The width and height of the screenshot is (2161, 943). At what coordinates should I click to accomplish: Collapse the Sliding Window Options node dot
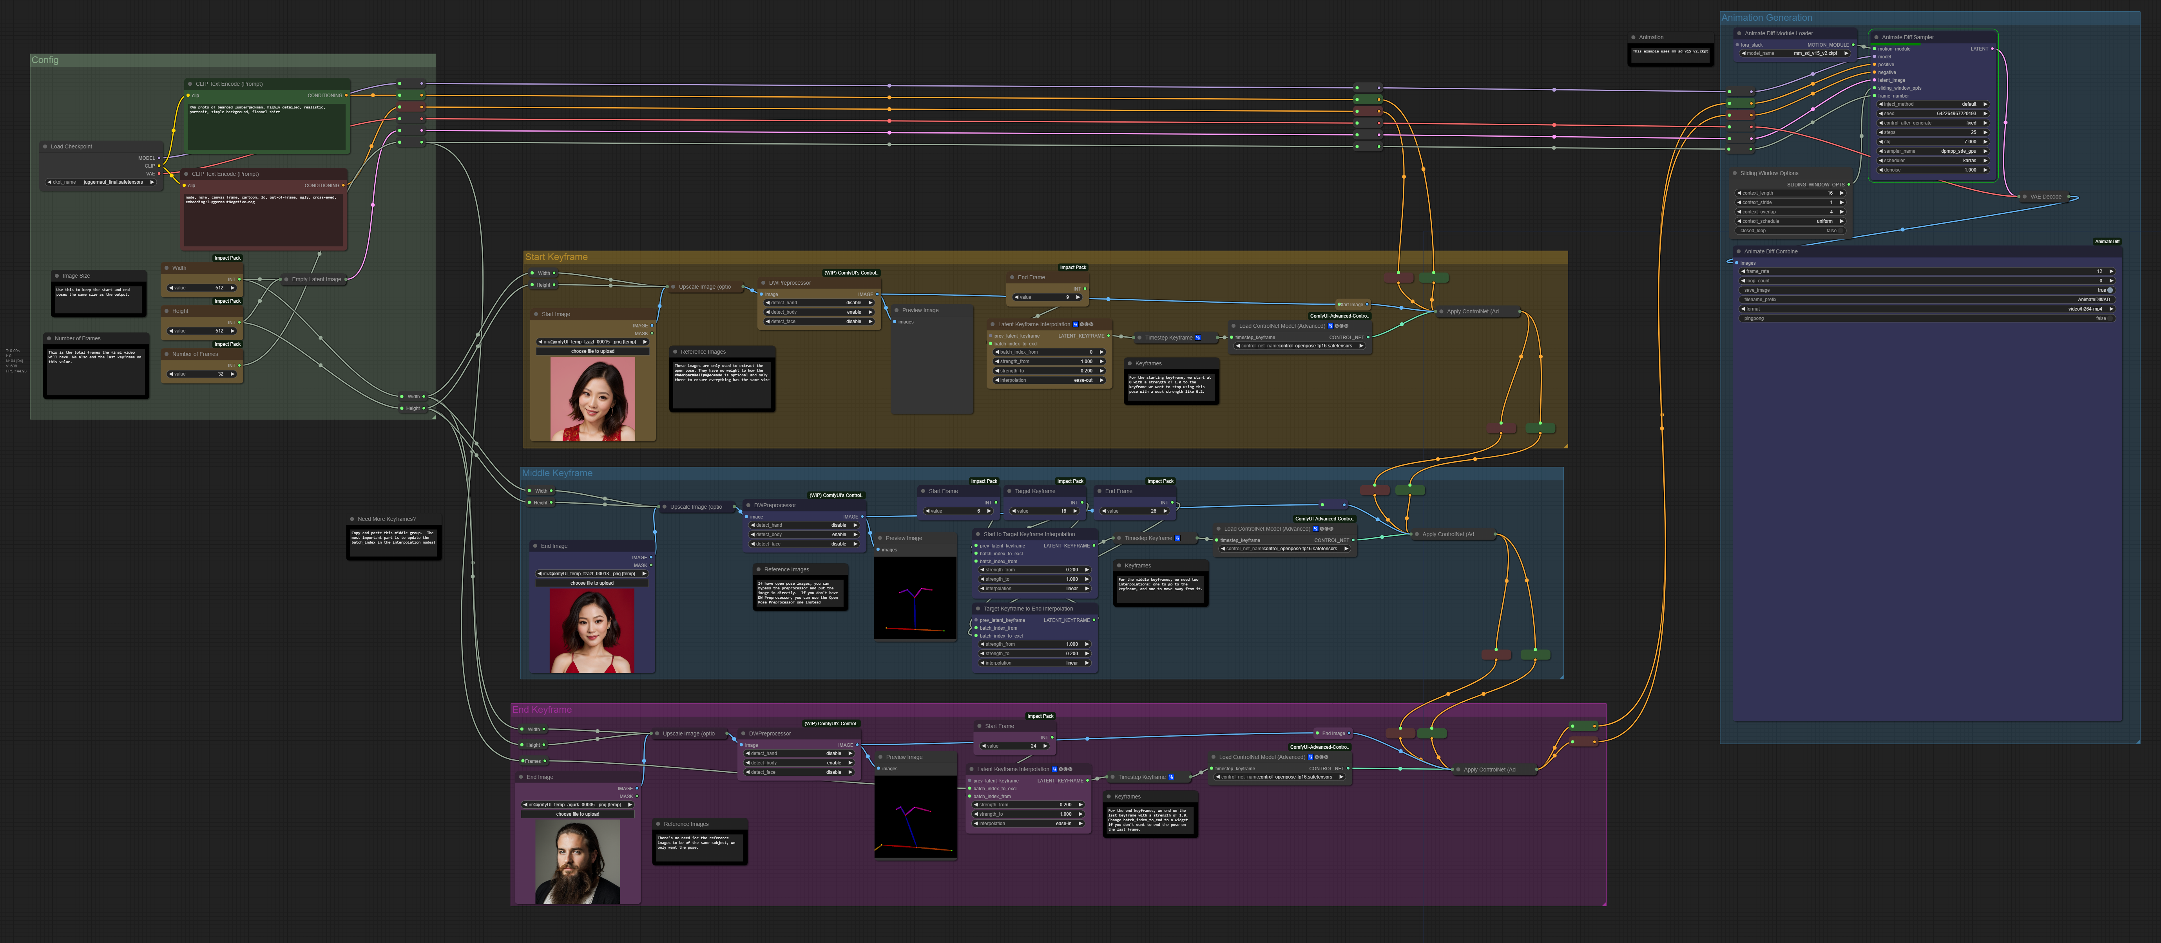tap(1735, 173)
